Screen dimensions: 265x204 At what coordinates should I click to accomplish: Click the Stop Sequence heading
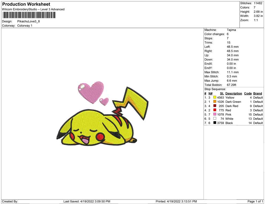(x=215, y=89)
